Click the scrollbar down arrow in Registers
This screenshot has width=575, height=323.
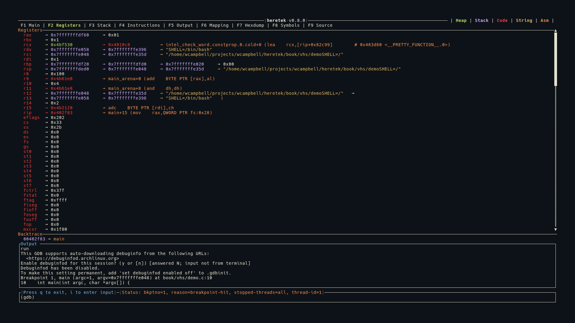click(556, 229)
